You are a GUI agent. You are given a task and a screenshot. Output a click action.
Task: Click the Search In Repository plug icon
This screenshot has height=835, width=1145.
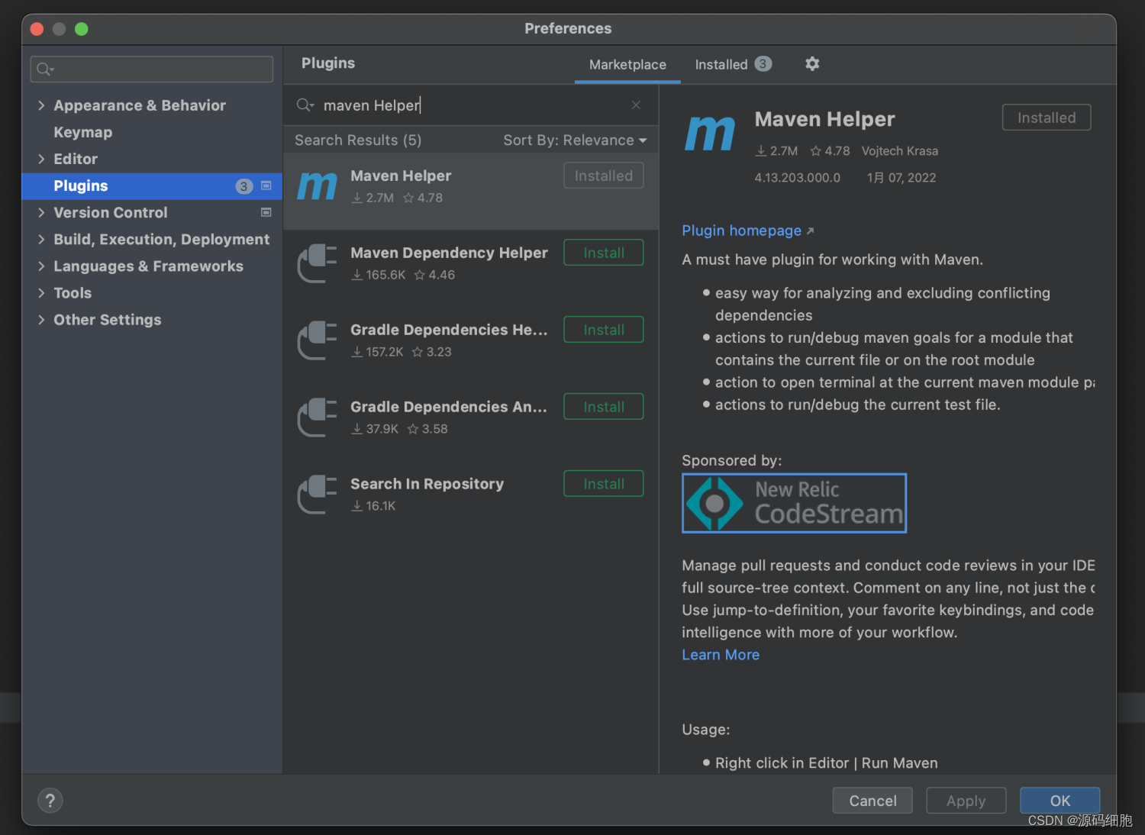click(x=317, y=495)
